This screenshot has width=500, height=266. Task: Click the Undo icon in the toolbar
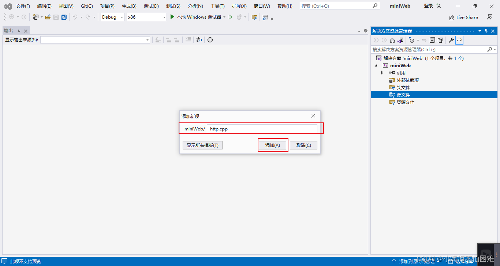(75, 17)
